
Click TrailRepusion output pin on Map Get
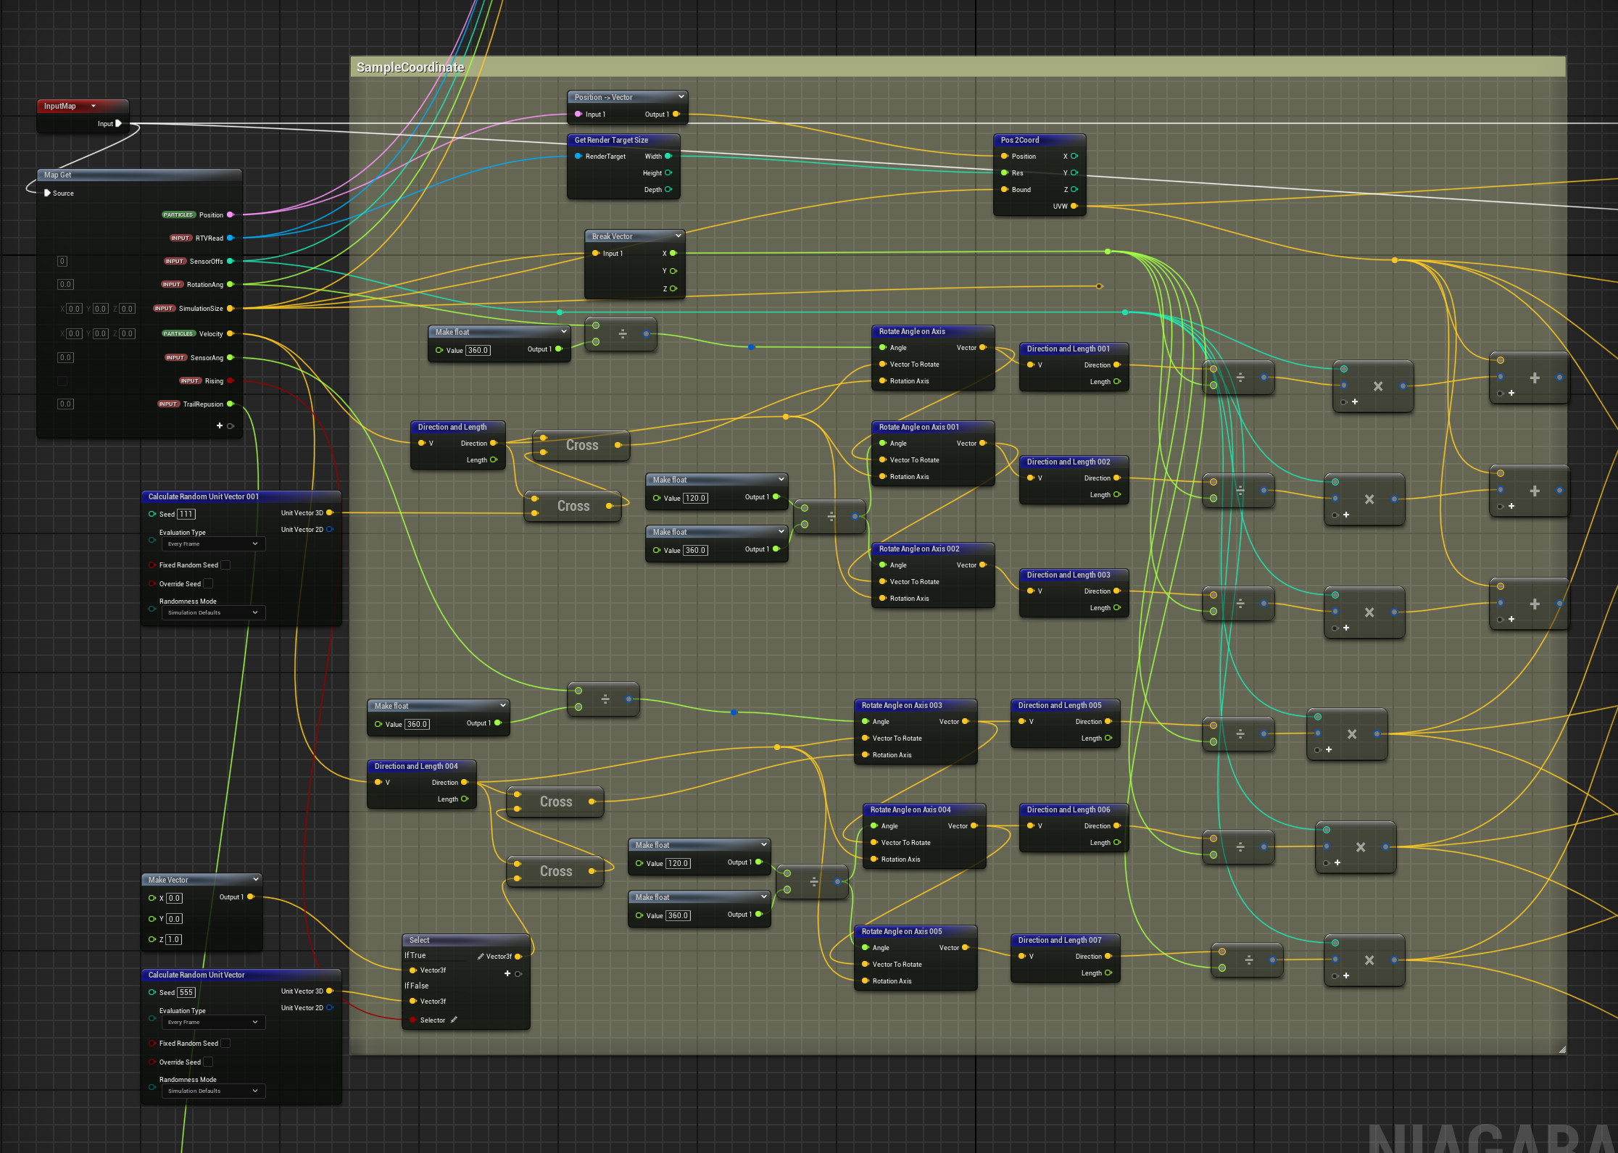(x=231, y=404)
